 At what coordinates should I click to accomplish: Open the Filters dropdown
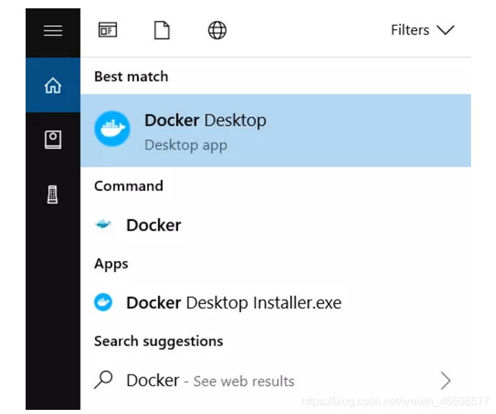tap(423, 30)
